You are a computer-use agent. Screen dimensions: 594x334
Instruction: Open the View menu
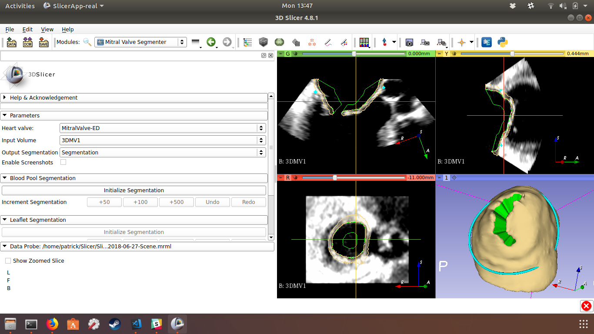[47, 29]
